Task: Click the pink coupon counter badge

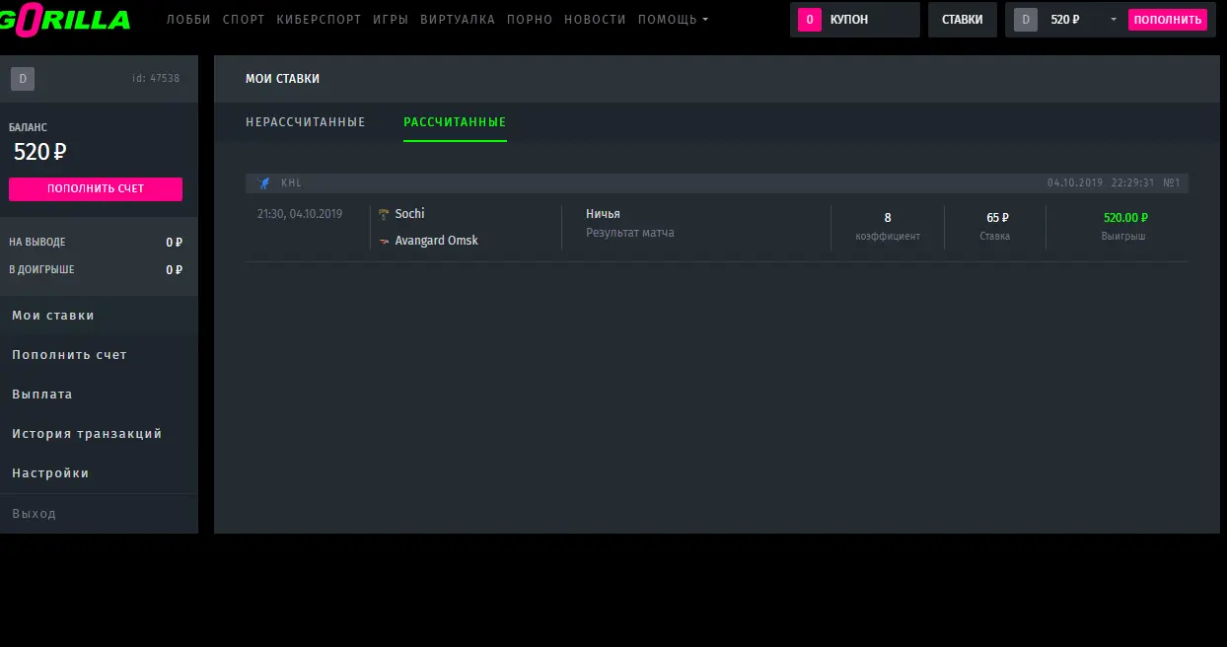Action: click(x=810, y=20)
